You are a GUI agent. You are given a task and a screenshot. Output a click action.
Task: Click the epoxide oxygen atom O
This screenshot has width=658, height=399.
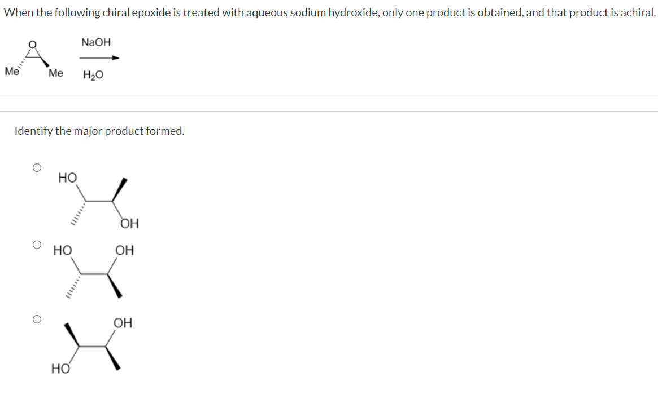[x=32, y=45]
